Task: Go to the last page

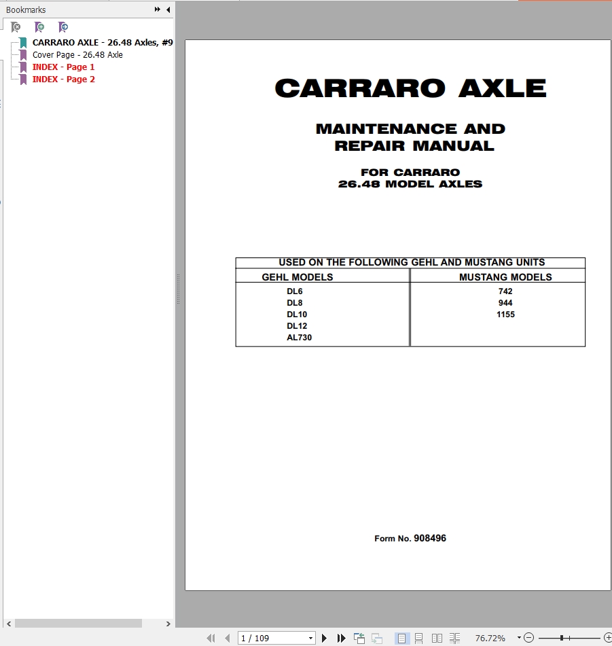Action: point(341,638)
